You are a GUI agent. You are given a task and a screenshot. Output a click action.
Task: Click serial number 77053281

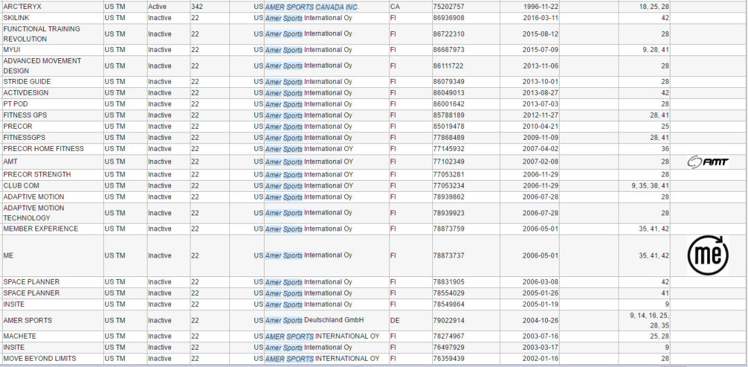[x=448, y=174]
